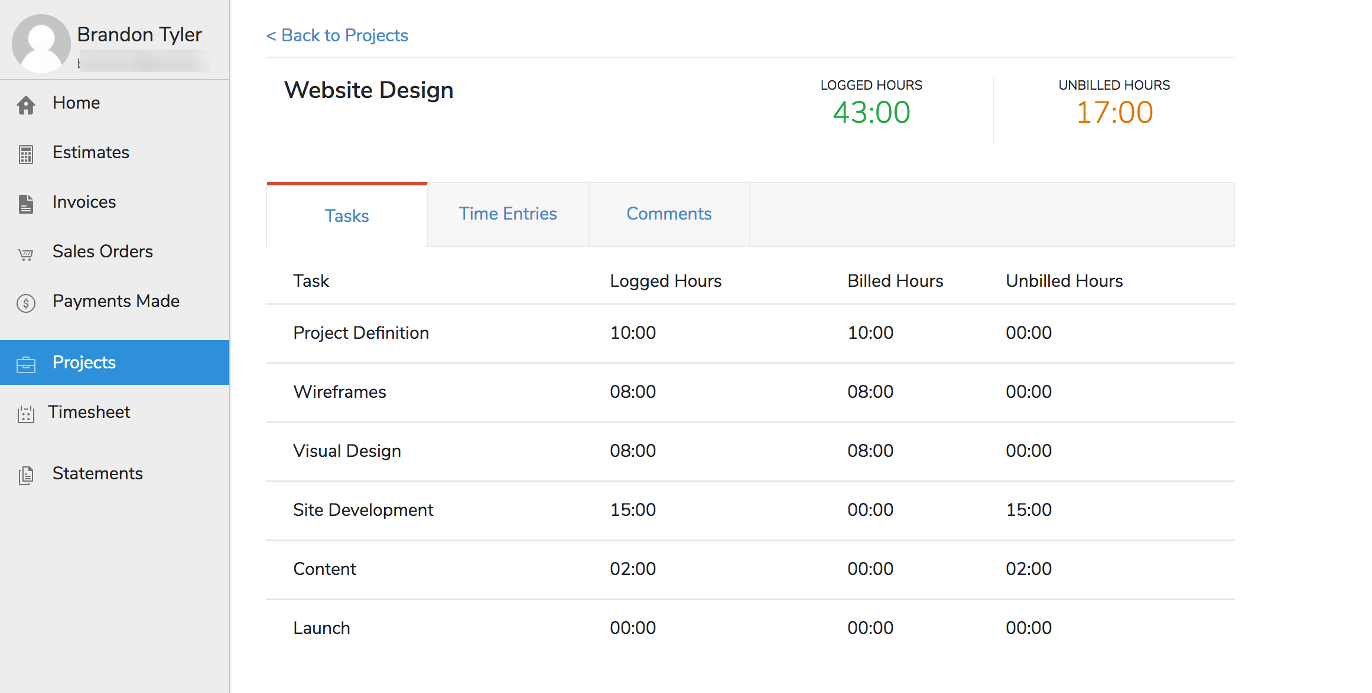1372x693 pixels.
Task: Open Invoices via its document icon
Action: coord(25,202)
